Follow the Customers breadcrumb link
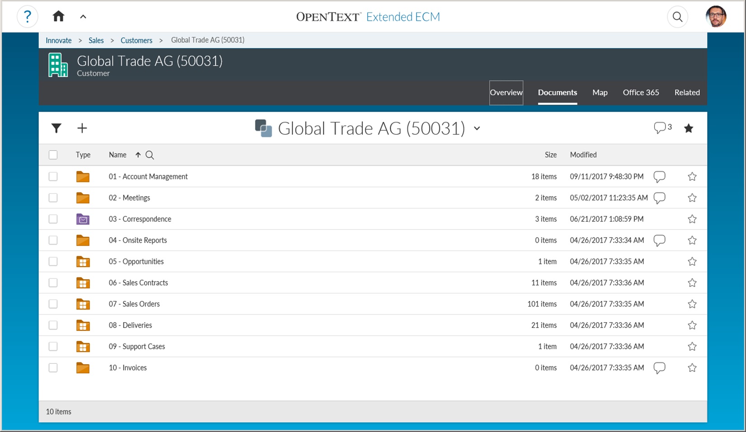This screenshot has height=432, width=746. pos(137,40)
